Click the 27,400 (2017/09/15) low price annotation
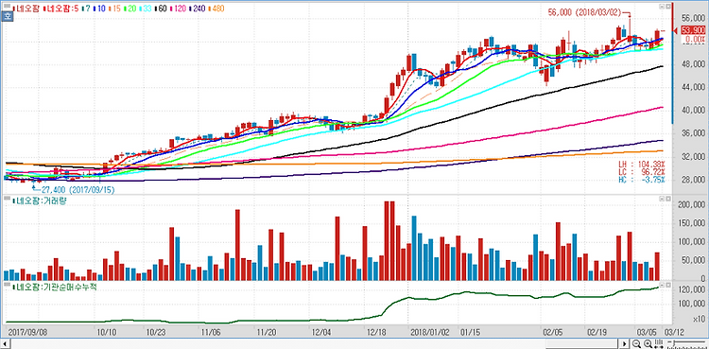709x349 pixels. click(x=78, y=190)
